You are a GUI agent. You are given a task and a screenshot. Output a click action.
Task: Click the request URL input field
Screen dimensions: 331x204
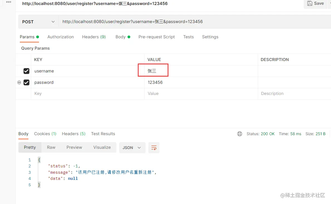tap(194, 22)
